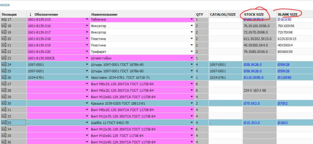Click blank size cell Ø16X3
The width and height of the screenshot is (313, 144).
tap(295, 123)
